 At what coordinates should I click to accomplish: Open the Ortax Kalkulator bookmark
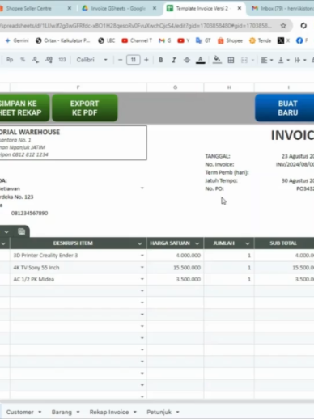[63, 40]
